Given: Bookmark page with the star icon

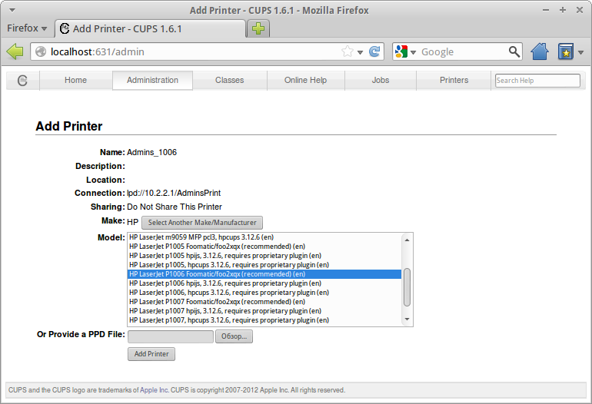Looking at the screenshot, I should click(347, 51).
